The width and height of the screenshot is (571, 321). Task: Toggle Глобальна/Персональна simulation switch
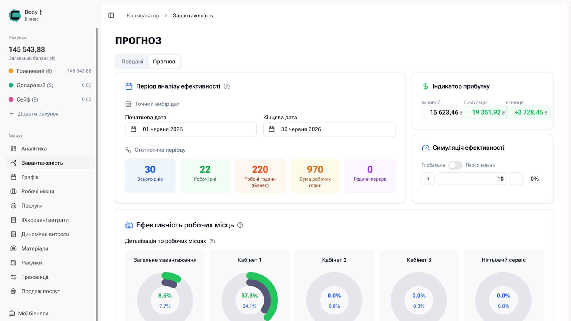coord(455,165)
